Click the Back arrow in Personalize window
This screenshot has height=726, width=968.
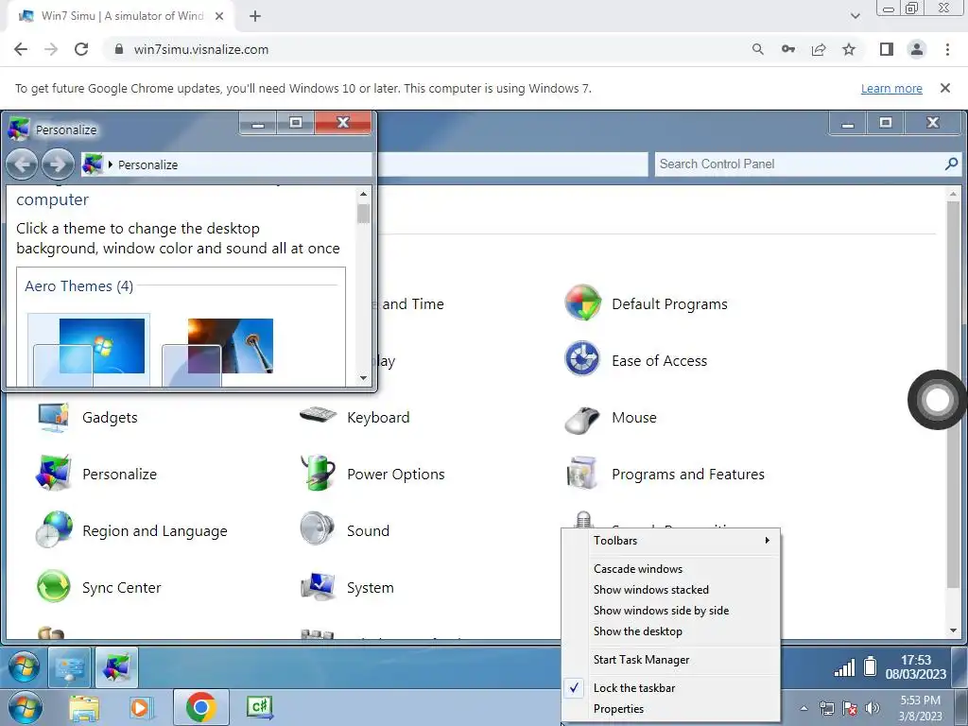coord(22,164)
